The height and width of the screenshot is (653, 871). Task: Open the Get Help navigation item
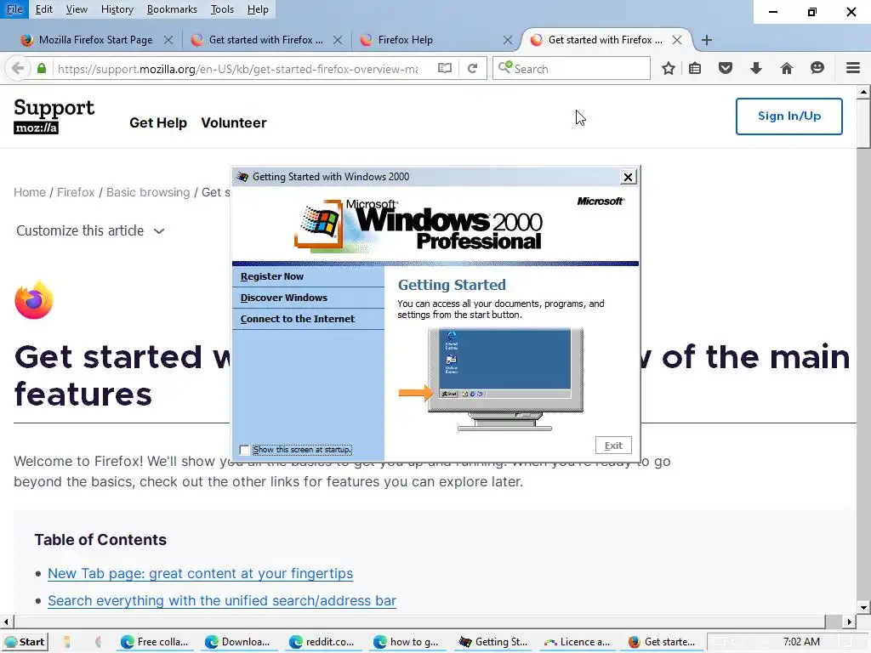point(157,122)
